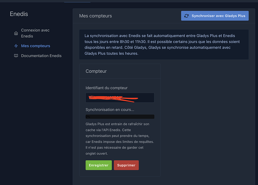Click the red Supprimer button
The height and width of the screenshot is (185, 258).
[x=126, y=165]
